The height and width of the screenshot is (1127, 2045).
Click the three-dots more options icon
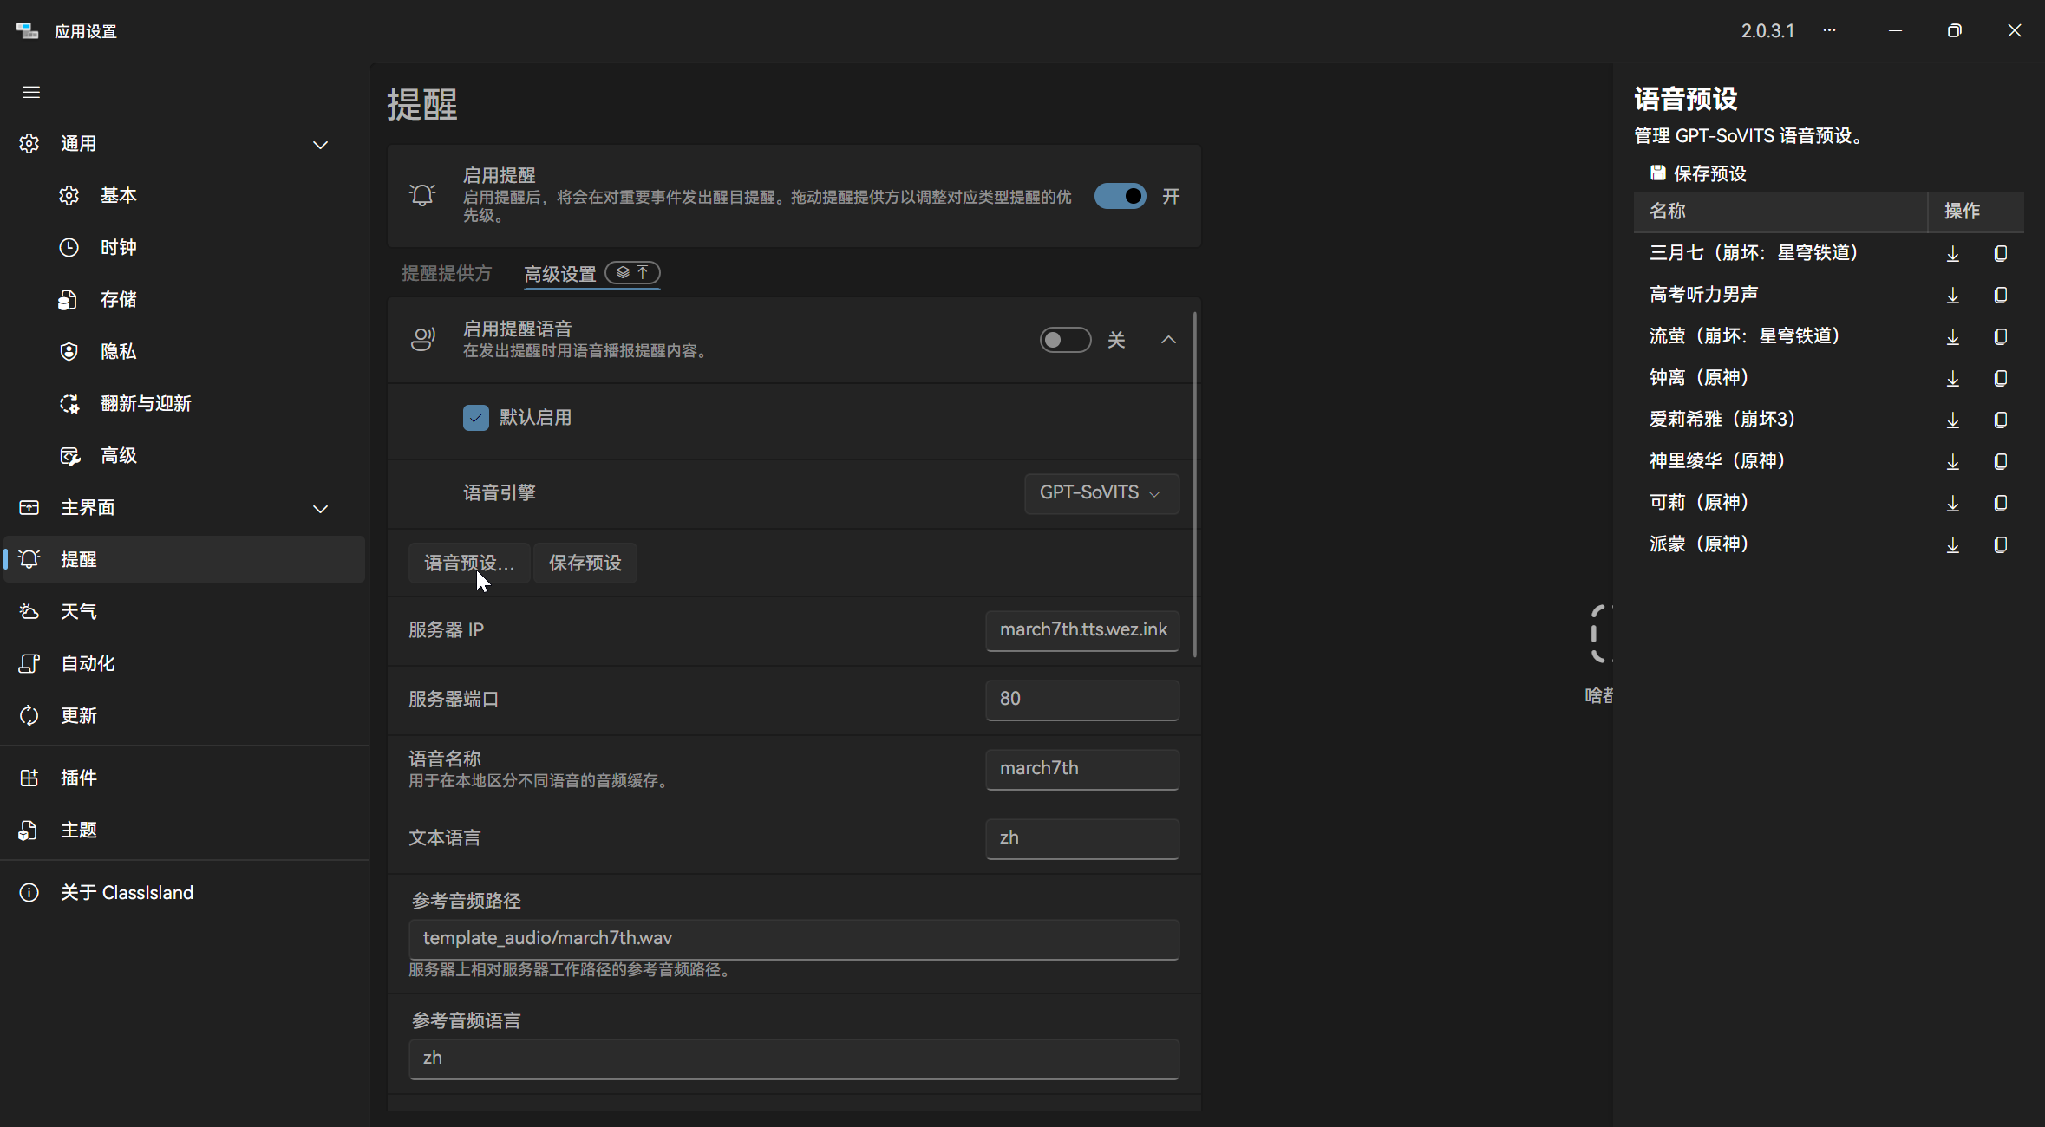tap(1829, 30)
